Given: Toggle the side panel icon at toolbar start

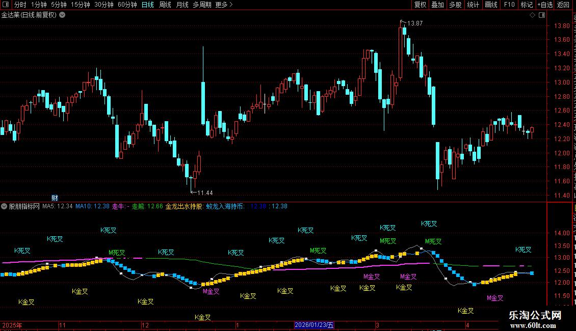Looking at the screenshot, I should pyautogui.click(x=6, y=5).
